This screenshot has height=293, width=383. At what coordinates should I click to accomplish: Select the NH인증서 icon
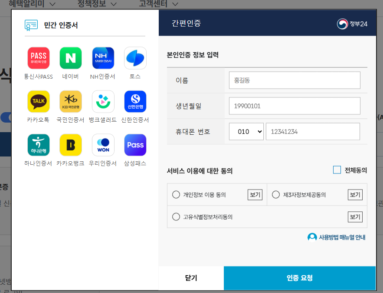103,58
